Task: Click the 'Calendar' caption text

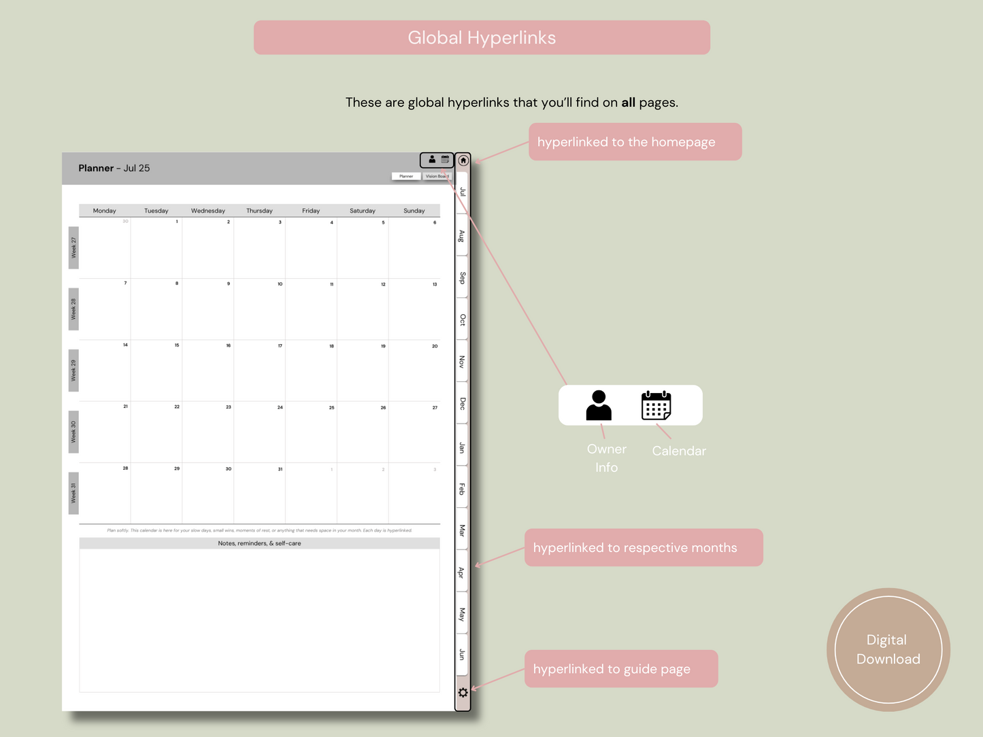Action: pyautogui.click(x=679, y=451)
